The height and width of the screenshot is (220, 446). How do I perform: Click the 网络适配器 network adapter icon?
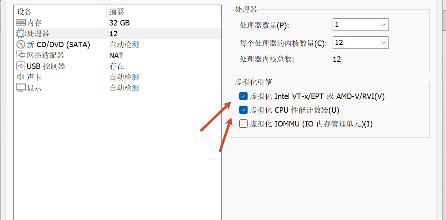click(x=20, y=55)
